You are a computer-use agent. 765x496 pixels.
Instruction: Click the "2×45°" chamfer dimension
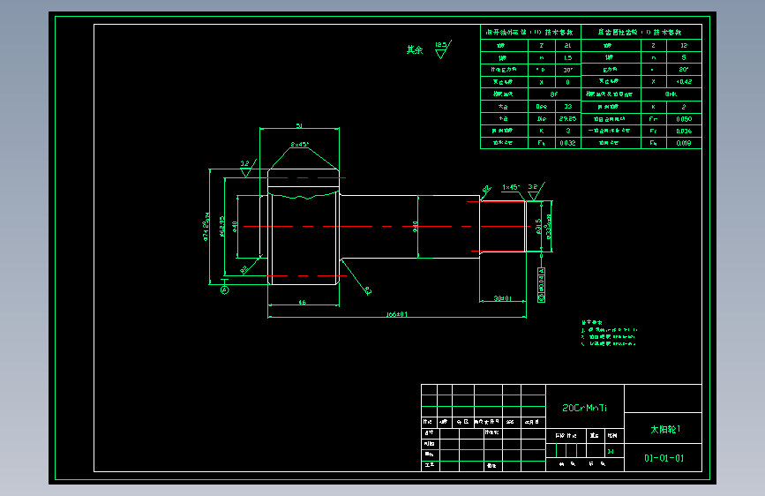point(300,145)
